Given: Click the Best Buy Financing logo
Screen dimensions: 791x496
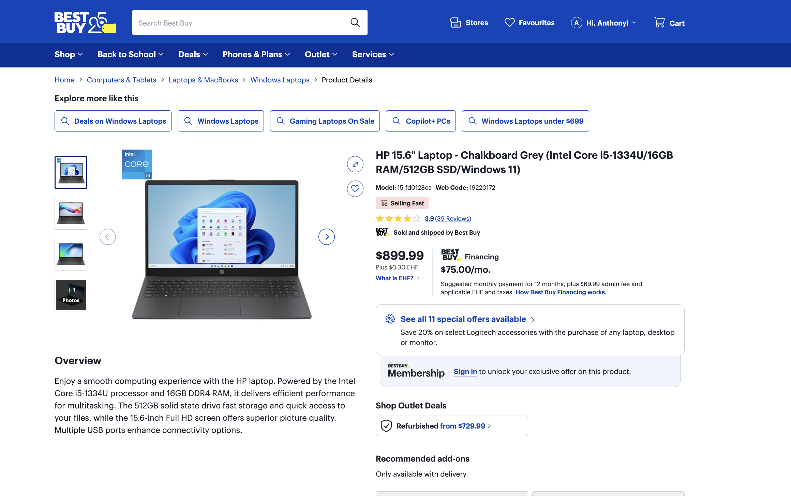Looking at the screenshot, I should click(x=451, y=255).
